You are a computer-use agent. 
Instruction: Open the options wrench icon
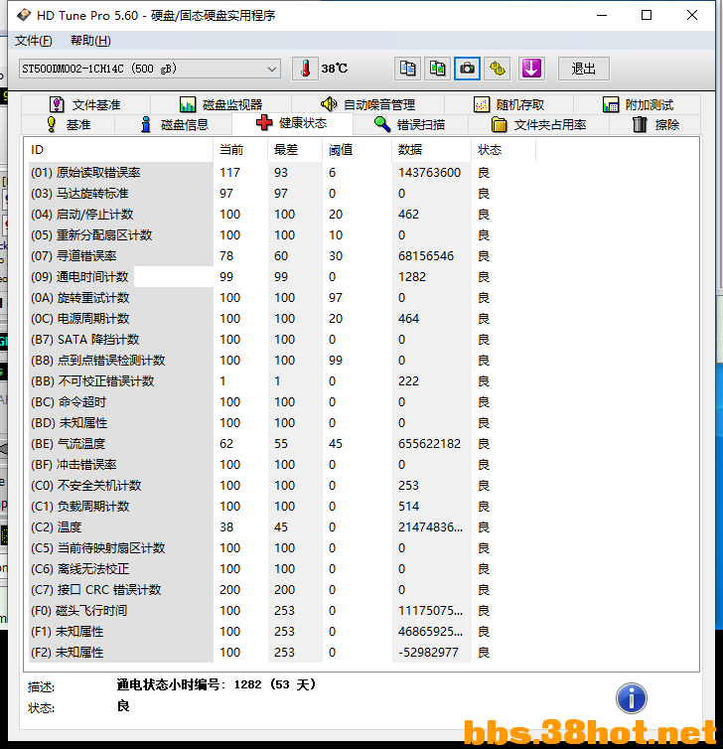pos(498,69)
